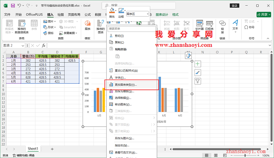Viewport: 274px width, 158px height.
Task: Switch to Normal view in status bar
Action: tap(207, 155)
